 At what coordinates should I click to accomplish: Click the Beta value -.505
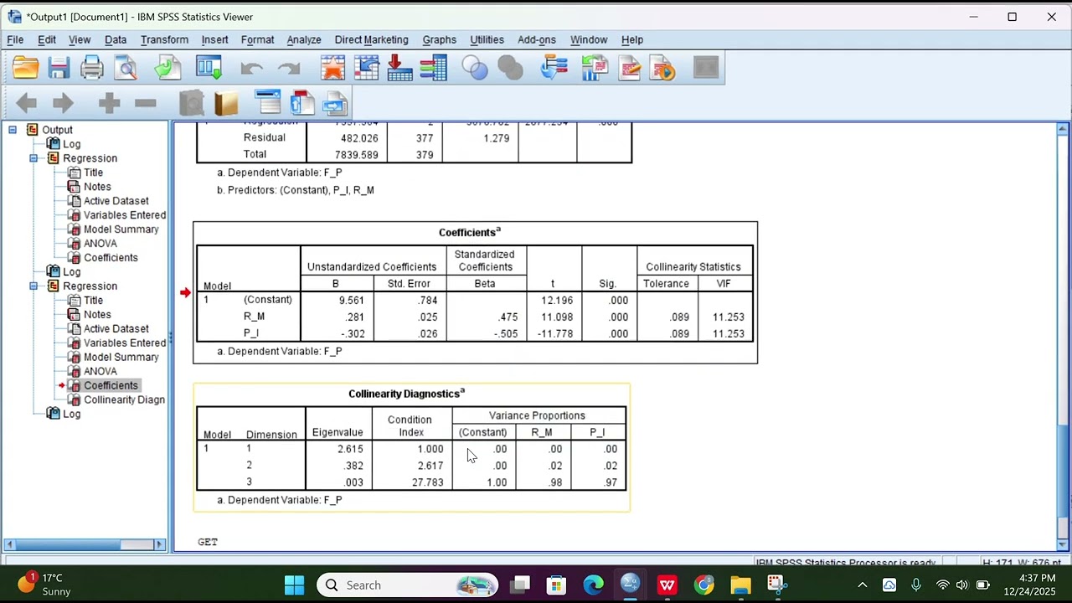click(x=506, y=333)
